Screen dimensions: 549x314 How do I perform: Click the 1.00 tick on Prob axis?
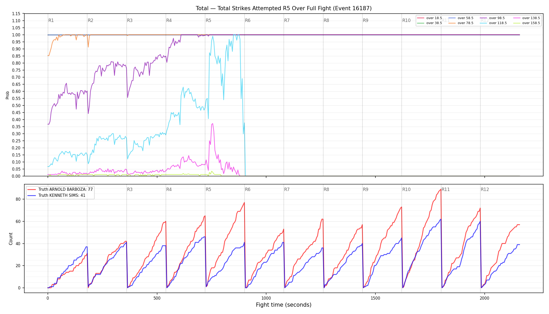16,35
